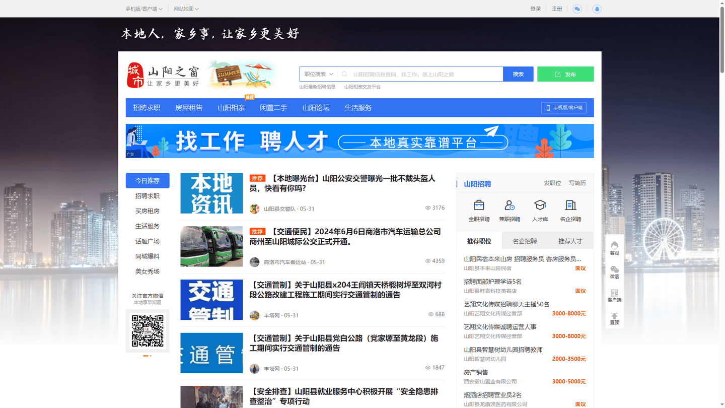Click the 山阳招聘 panel heading

(477, 184)
